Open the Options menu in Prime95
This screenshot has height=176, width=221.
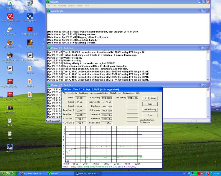tap(71, 6)
